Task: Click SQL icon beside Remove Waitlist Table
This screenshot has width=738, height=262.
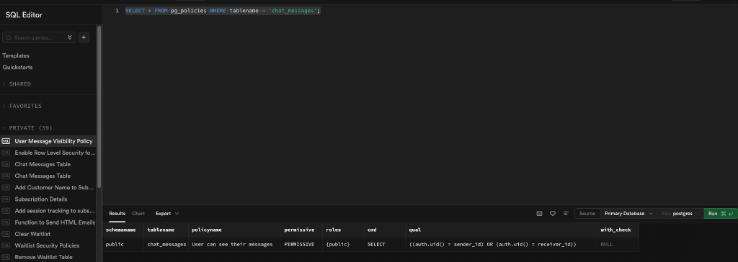Action: click(6, 257)
